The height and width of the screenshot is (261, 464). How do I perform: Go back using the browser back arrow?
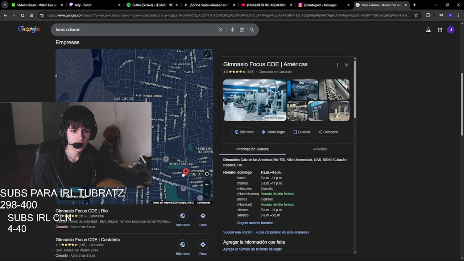coord(5,15)
